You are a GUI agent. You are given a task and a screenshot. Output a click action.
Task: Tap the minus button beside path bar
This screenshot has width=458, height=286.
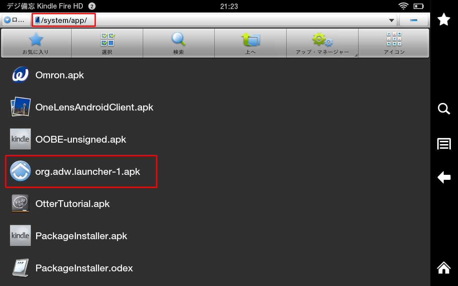[x=414, y=20]
